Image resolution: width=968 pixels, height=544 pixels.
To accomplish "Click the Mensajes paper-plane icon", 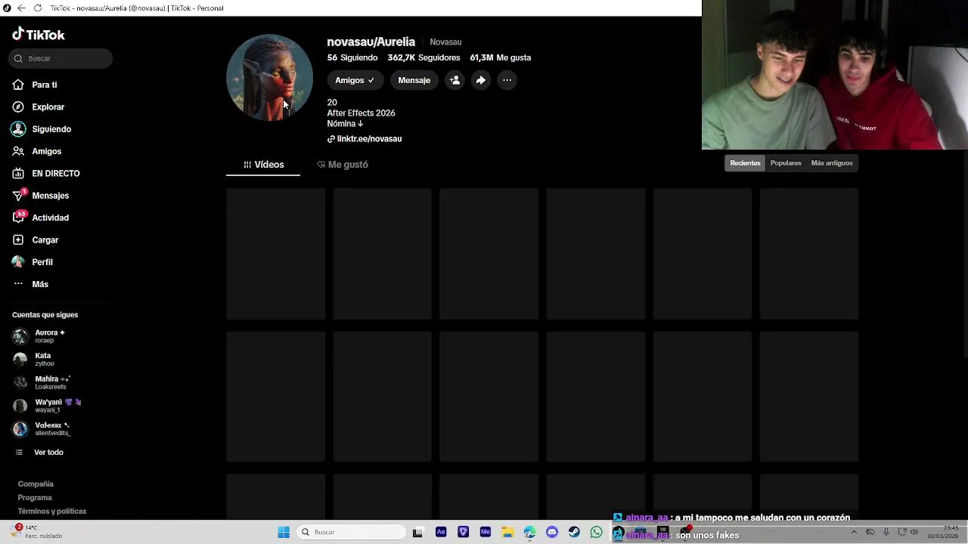I will tap(18, 196).
